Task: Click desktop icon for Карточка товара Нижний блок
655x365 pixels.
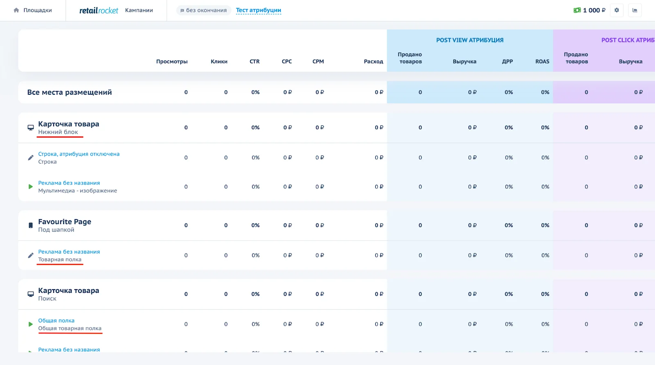Action: (31, 127)
